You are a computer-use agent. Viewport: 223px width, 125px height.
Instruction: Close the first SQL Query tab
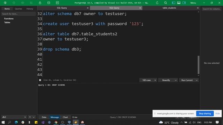pyautogui.click(x=87, y=8)
